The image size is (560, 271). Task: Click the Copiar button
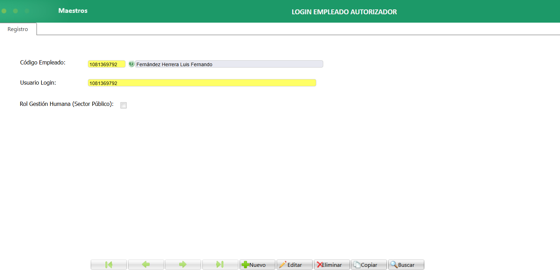click(369, 265)
